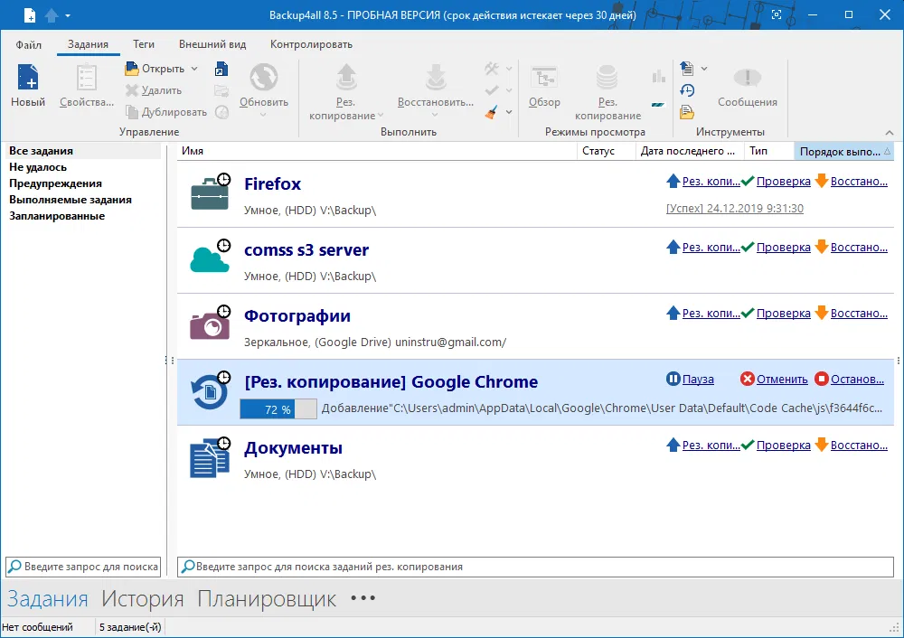The image size is (904, 638).
Task: Open the Сообщения speech bubble icon
Action: click(748, 77)
